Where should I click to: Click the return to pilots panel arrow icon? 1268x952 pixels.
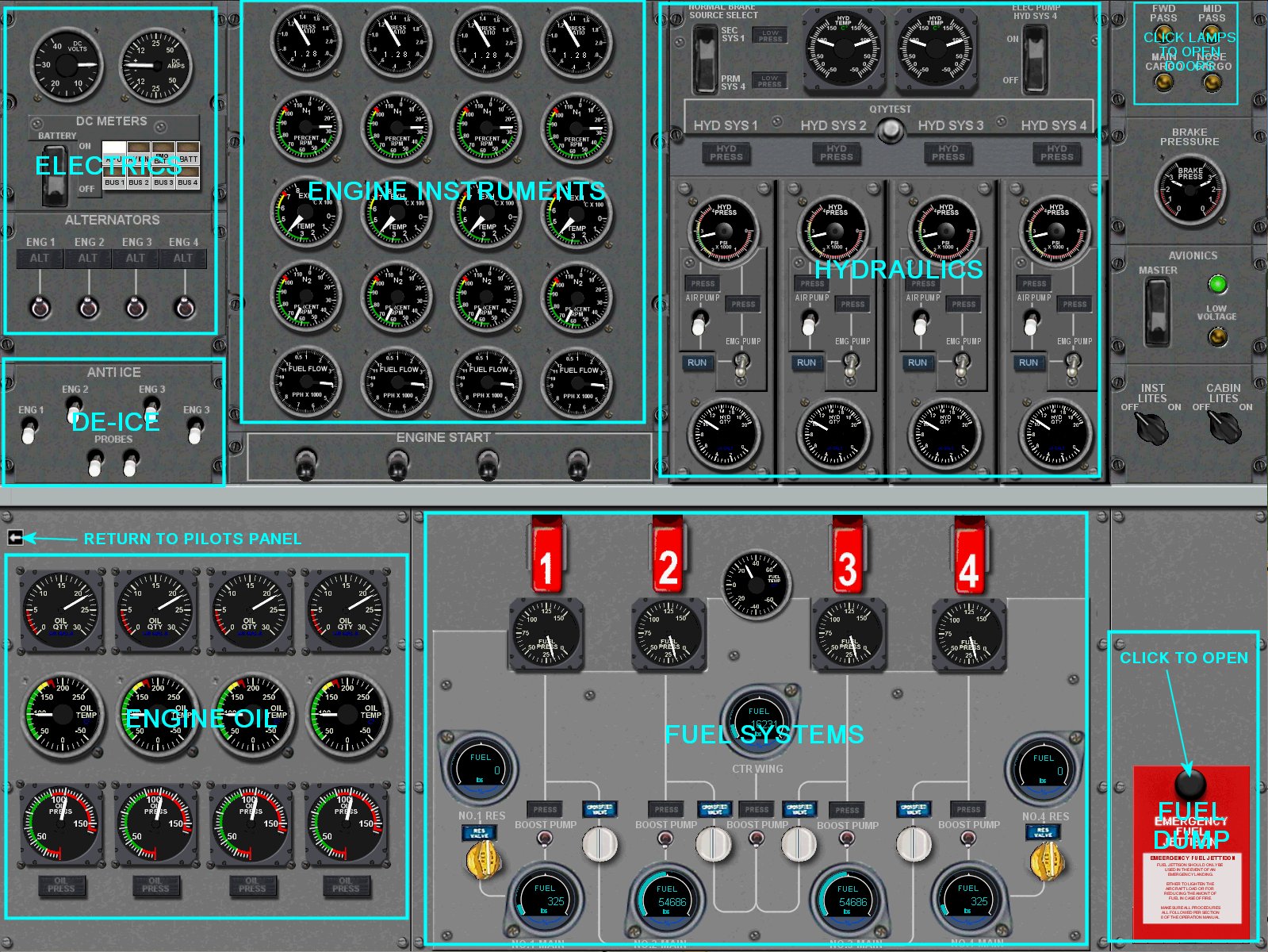(x=15, y=538)
